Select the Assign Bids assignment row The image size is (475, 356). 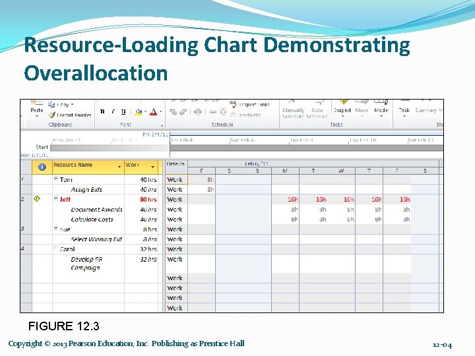pos(86,189)
